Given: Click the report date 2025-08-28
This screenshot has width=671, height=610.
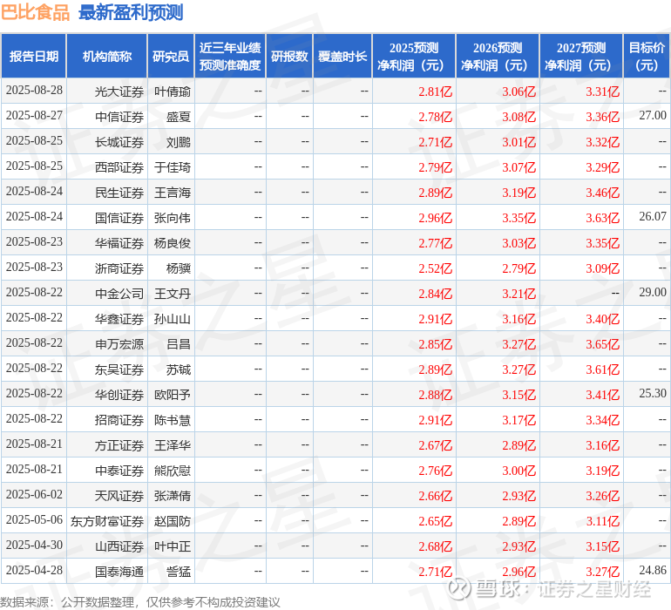Looking at the screenshot, I should 34,90.
